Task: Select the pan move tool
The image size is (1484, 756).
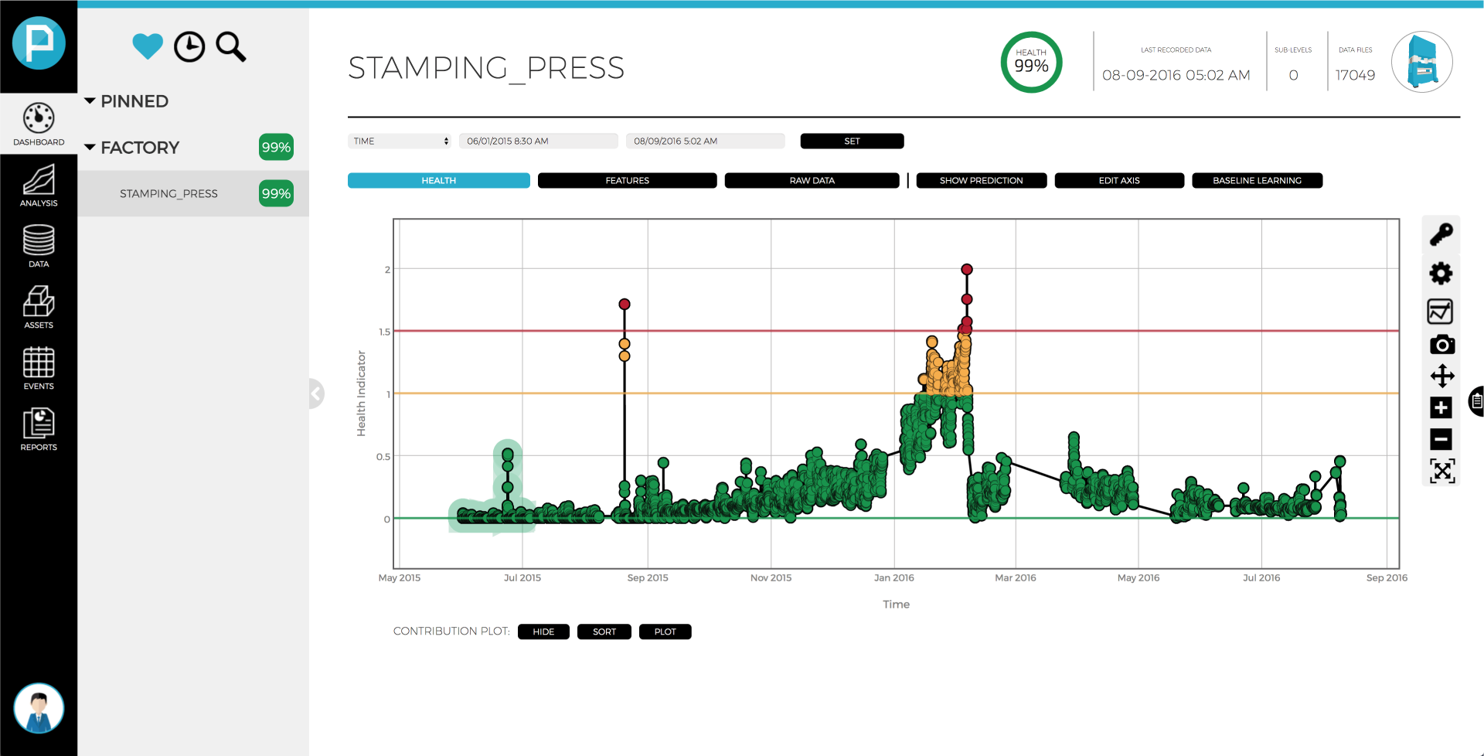Action: point(1441,376)
